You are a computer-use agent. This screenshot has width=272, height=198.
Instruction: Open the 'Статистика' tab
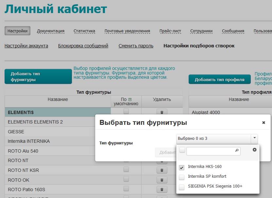point(84,31)
